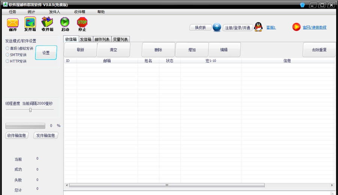This screenshot has height=195, width=338.
Task: Switch to the 收信箱 tab
Action: 71,39
